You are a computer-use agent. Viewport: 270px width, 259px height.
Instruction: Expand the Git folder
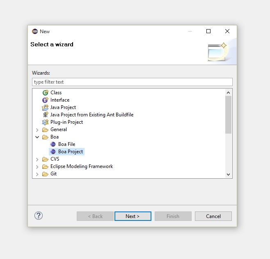(37, 174)
